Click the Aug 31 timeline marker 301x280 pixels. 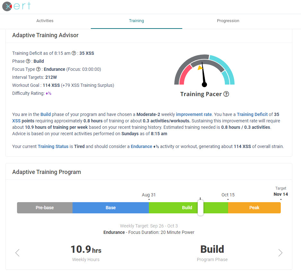pos(149,195)
